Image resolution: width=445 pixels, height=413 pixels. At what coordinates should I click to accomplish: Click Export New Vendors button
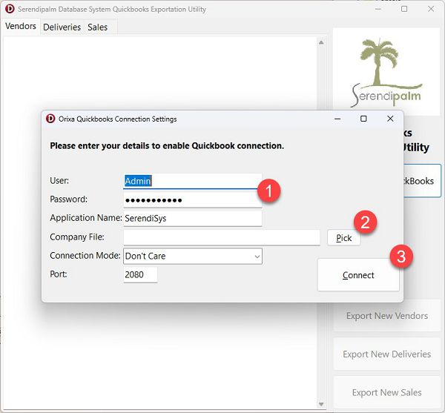click(x=387, y=316)
